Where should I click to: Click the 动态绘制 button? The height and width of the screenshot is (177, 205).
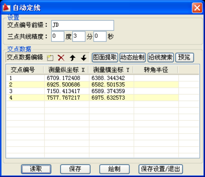[x=133, y=58]
